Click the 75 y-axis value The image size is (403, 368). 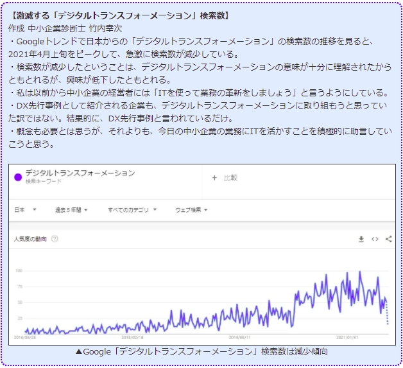[x=20, y=286]
